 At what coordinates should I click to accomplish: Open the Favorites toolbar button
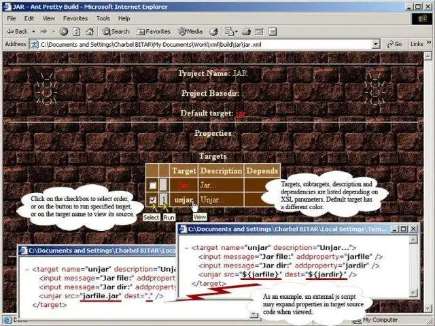tap(154, 32)
